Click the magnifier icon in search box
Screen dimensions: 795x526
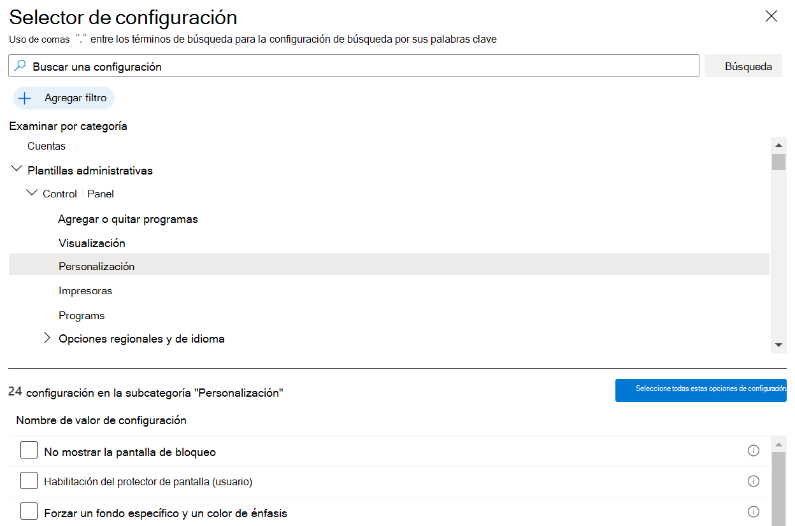pos(20,66)
